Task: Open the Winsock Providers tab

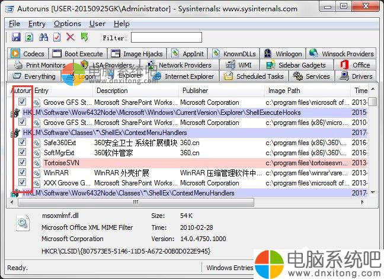Action: click(341, 53)
